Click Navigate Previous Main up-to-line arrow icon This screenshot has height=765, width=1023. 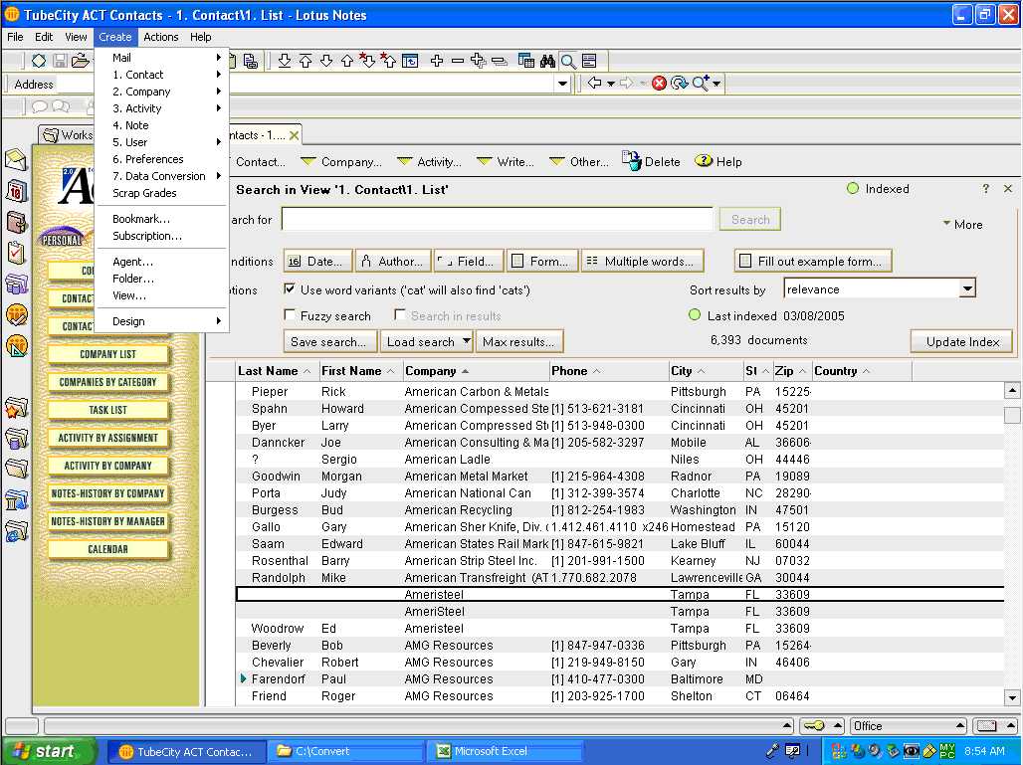pyautogui.click(x=306, y=61)
